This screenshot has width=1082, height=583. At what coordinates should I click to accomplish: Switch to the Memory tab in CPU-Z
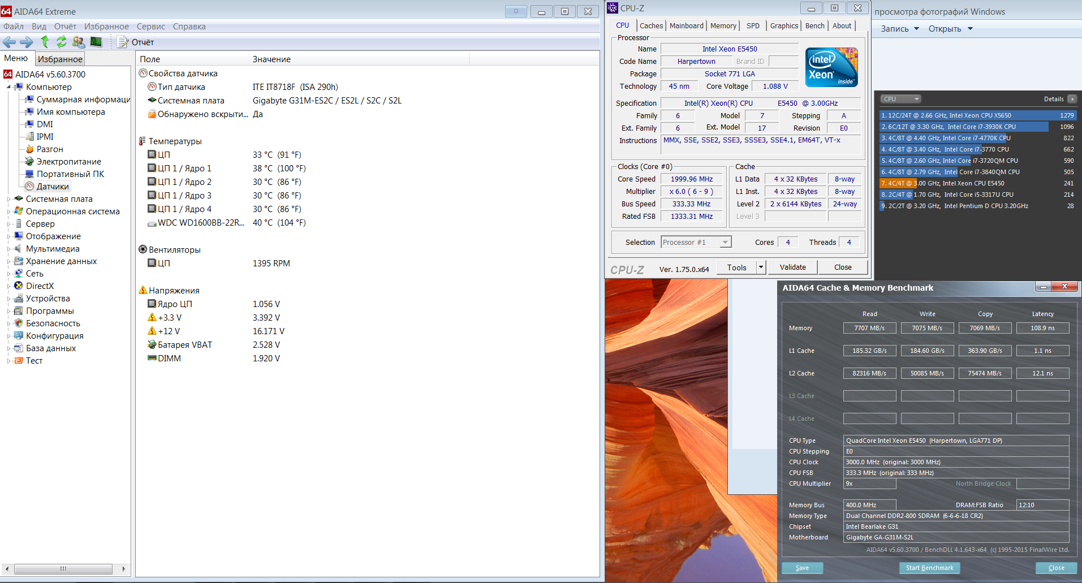coord(723,25)
